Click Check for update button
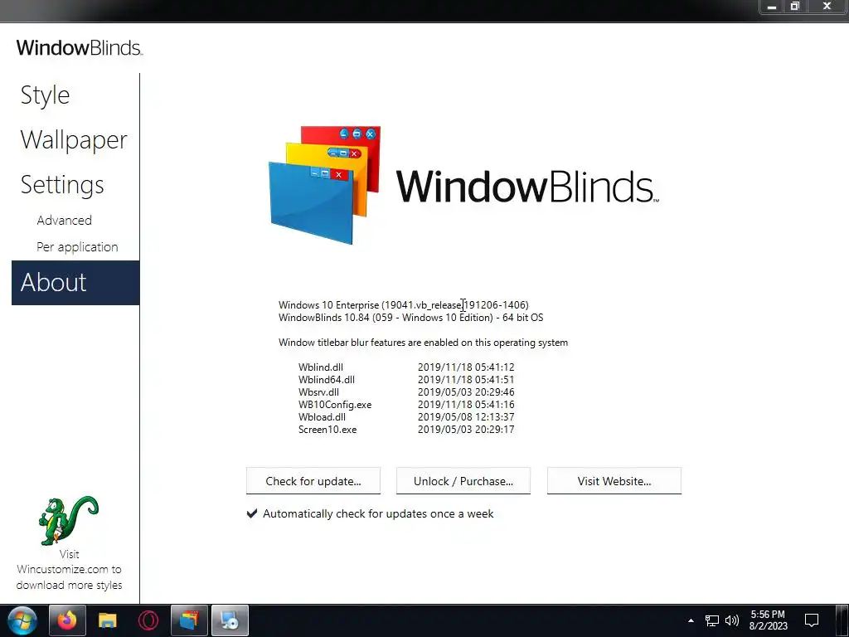Screen dimensions: 849x637 (313, 481)
